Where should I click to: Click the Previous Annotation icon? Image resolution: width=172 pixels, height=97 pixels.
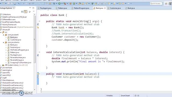point(114,4)
